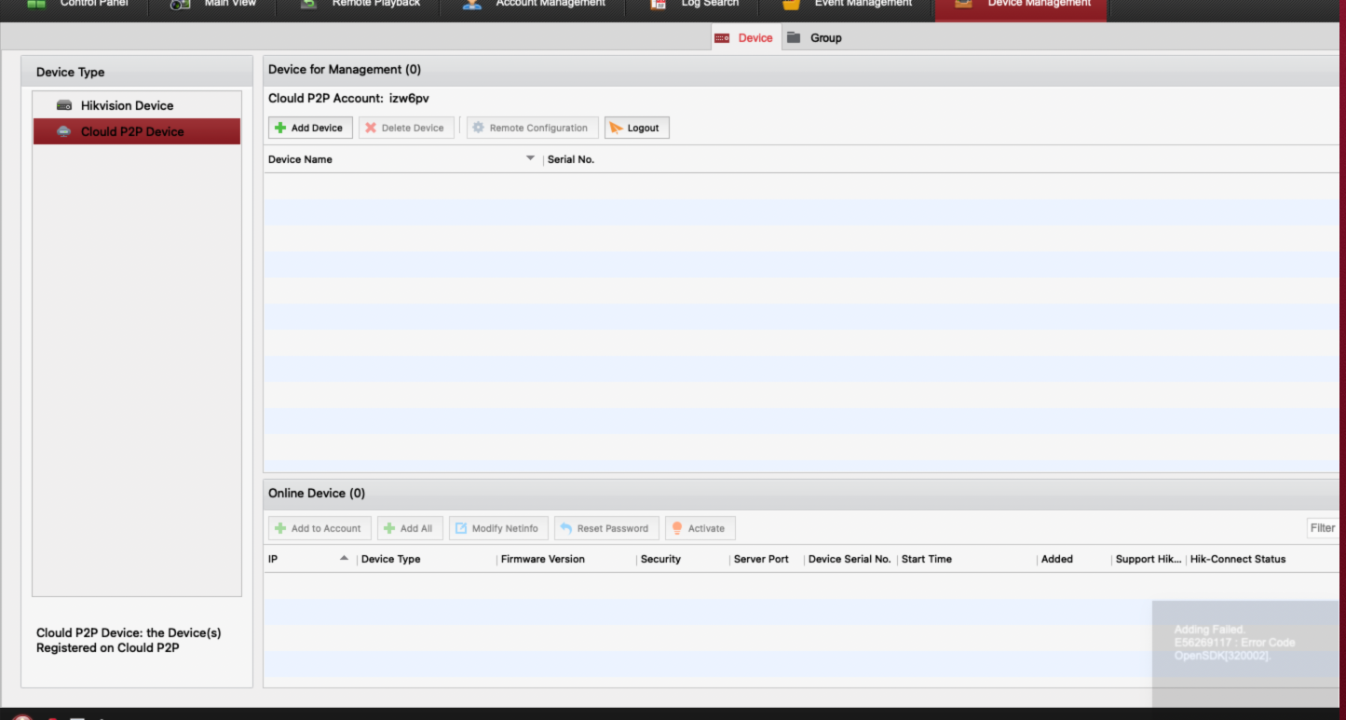The width and height of the screenshot is (1346, 720).
Task: Click the Delete Device red X icon
Action: pyautogui.click(x=371, y=128)
